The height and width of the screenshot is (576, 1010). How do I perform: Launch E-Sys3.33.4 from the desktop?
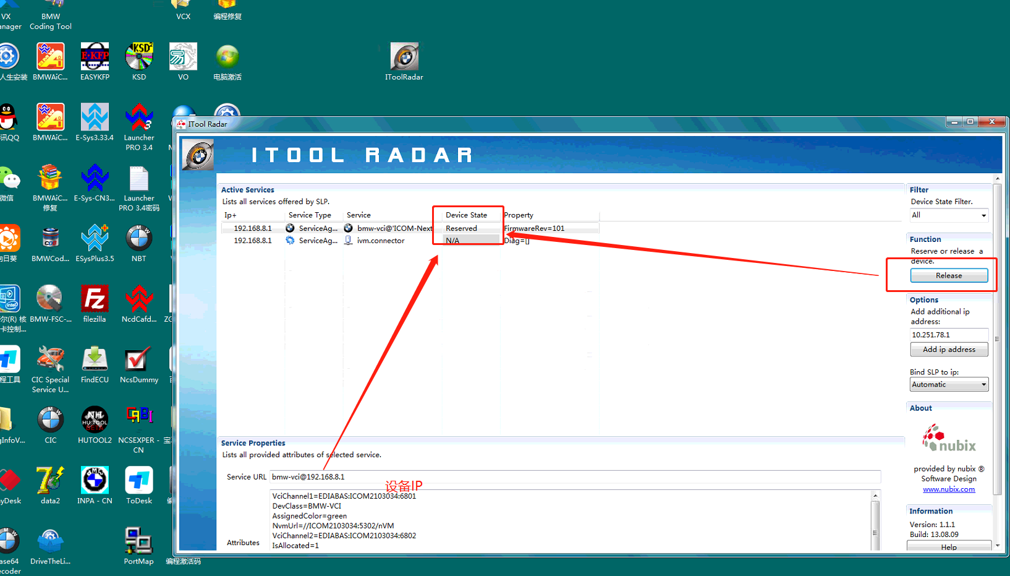pyautogui.click(x=95, y=122)
